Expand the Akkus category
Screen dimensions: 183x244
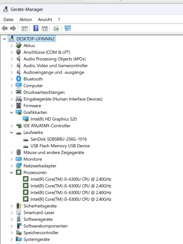point(12,46)
